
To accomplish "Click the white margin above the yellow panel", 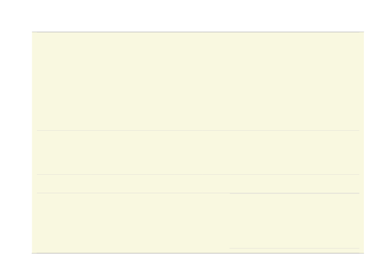I will tap(189, 16).
